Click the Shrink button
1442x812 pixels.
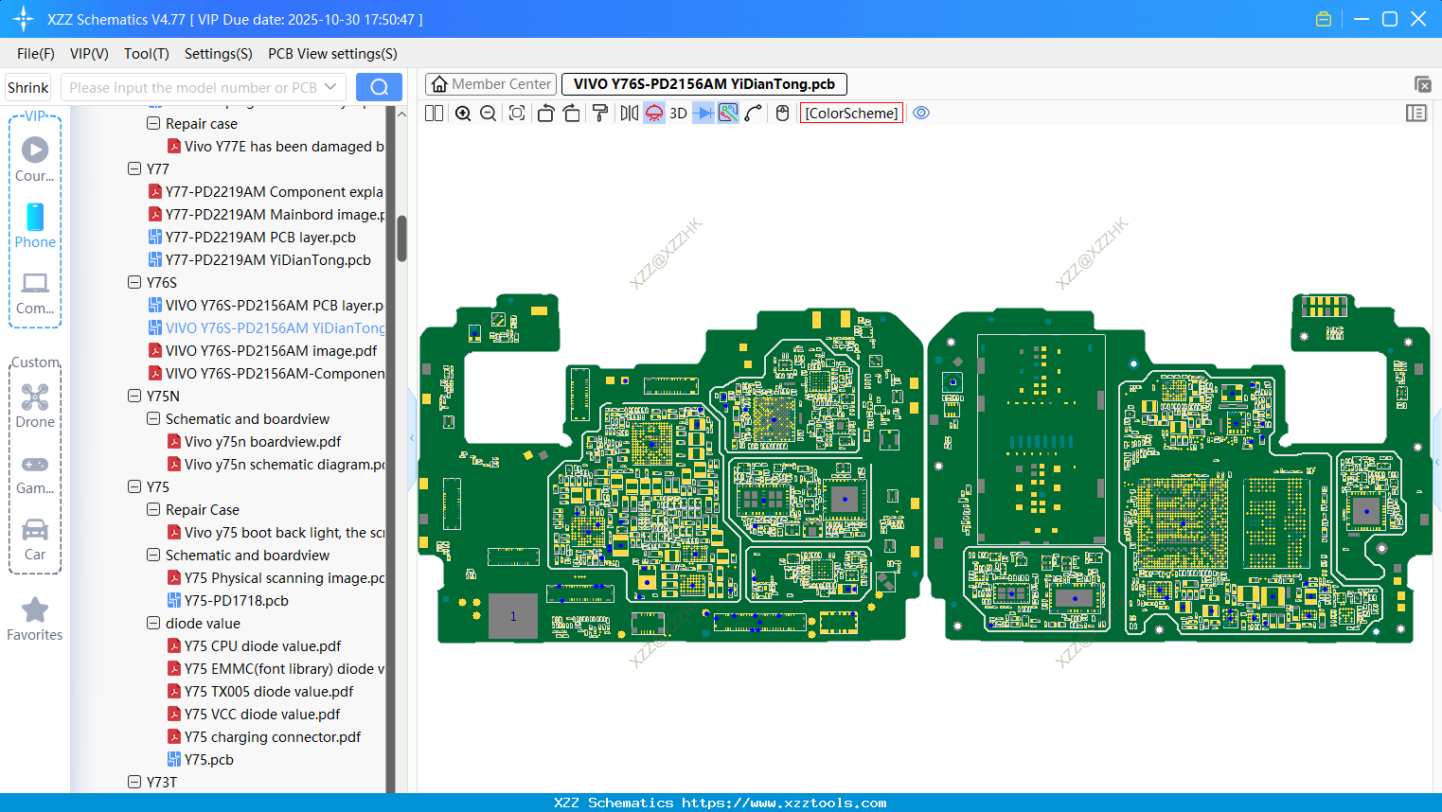[x=28, y=87]
